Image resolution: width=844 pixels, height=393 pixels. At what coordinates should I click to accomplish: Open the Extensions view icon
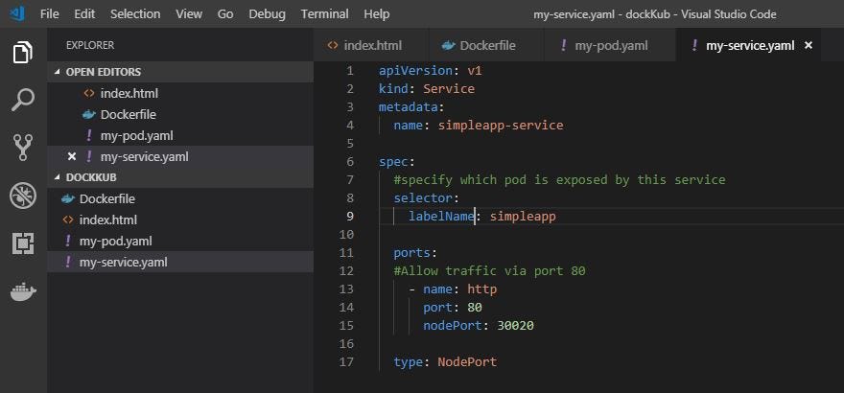(x=23, y=243)
